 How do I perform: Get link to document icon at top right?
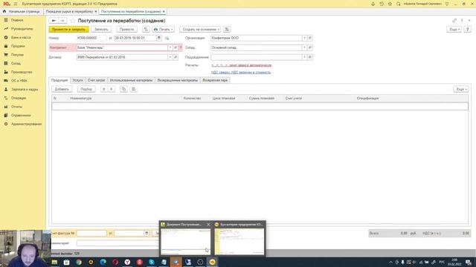coord(454,20)
